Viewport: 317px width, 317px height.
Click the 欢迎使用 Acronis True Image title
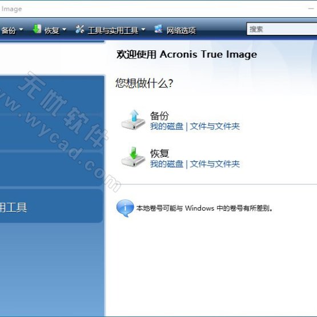[187, 54]
